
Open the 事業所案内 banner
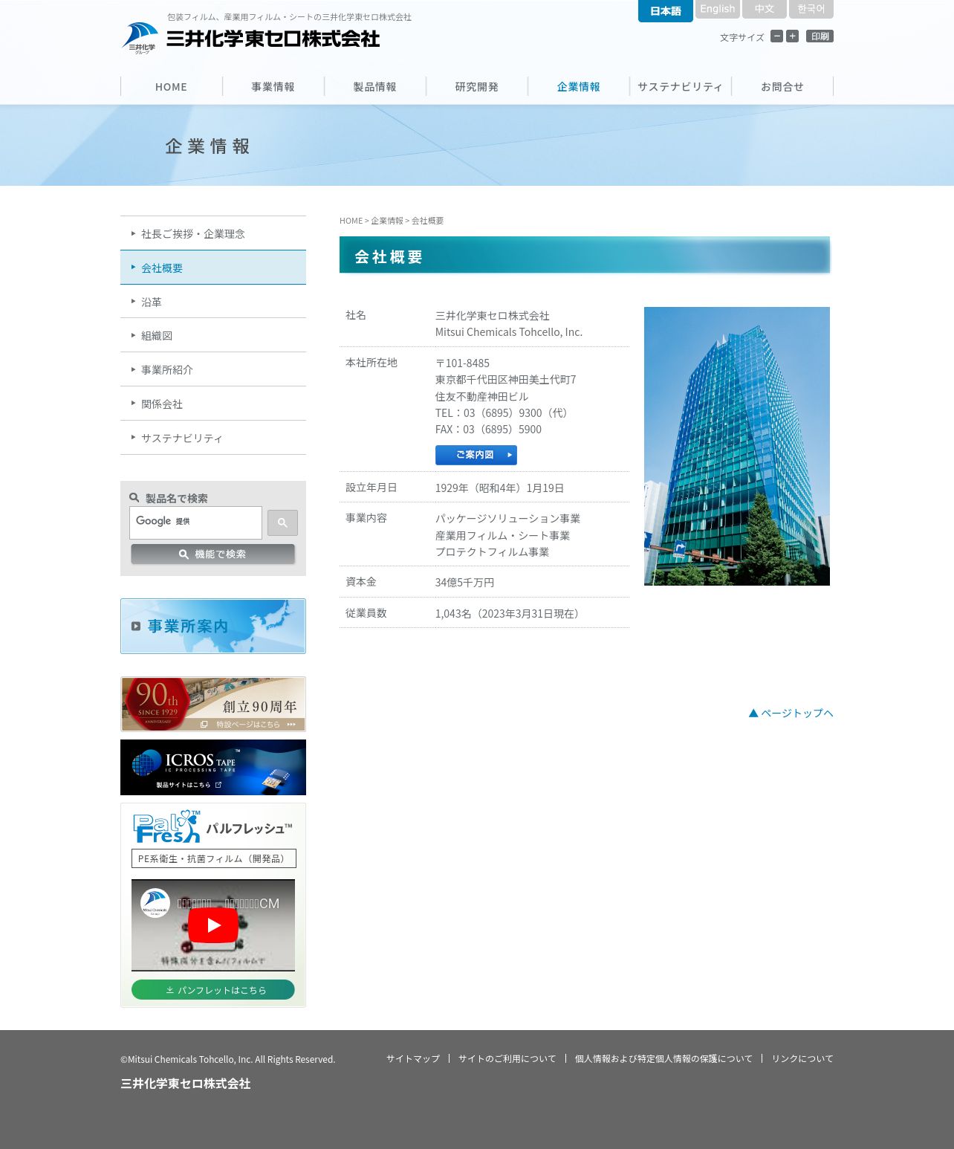[x=213, y=627]
